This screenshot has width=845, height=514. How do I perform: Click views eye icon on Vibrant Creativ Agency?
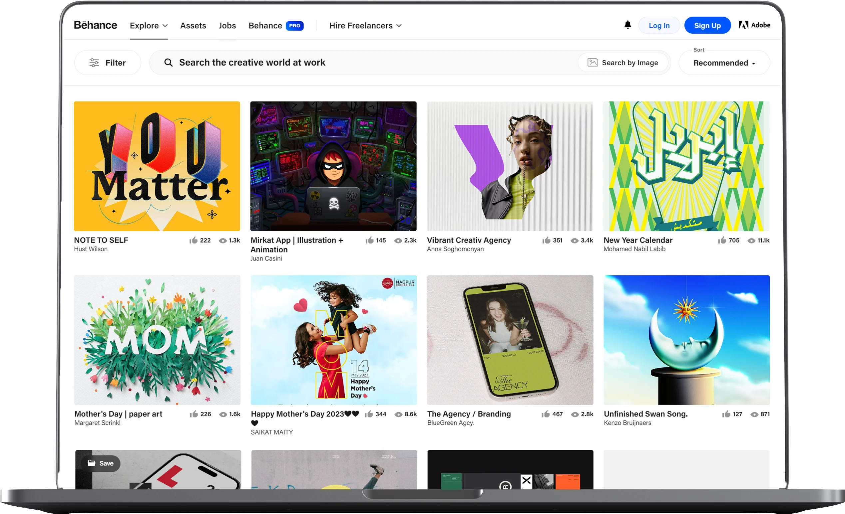tap(575, 241)
